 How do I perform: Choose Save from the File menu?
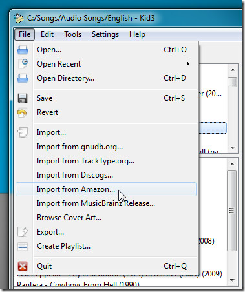pos(106,98)
